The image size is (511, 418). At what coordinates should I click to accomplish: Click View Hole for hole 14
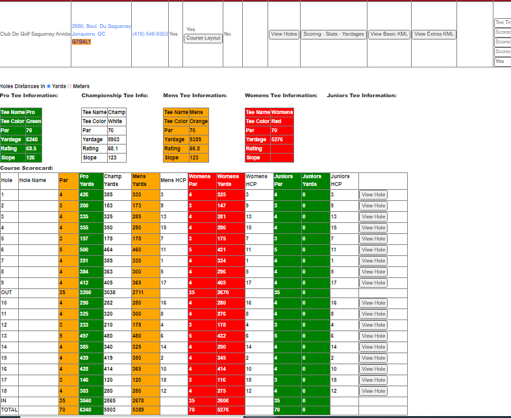[373, 347]
